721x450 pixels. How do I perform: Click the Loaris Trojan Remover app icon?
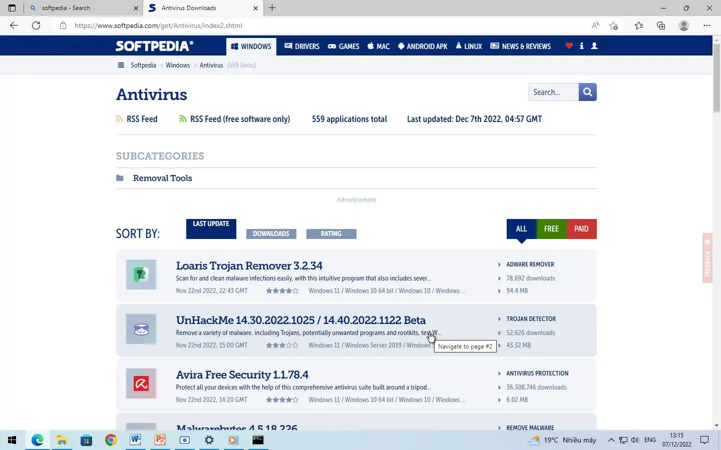[x=141, y=274]
